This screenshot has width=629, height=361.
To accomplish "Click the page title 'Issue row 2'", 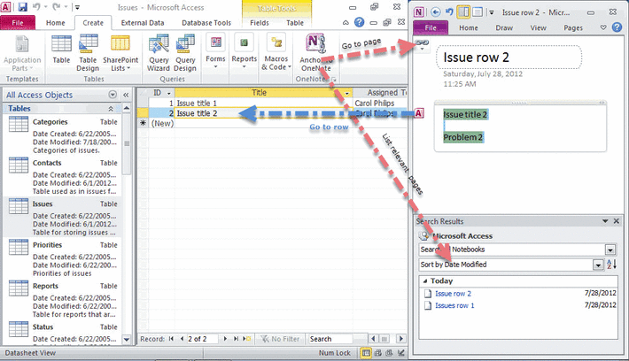I will click(x=476, y=58).
